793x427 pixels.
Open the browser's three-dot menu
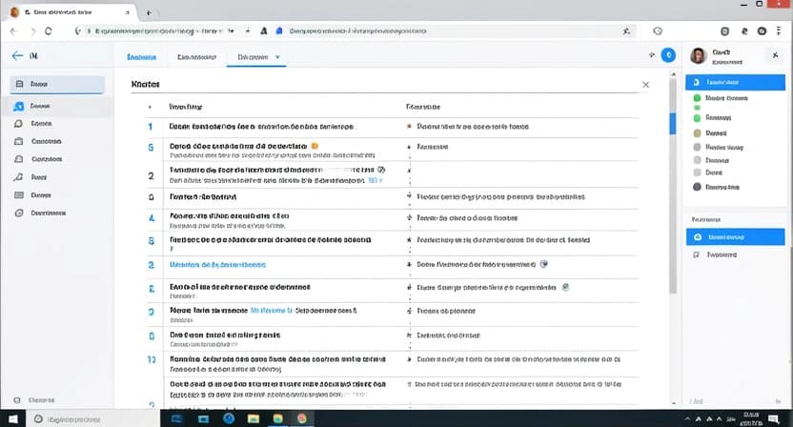pyautogui.click(x=779, y=30)
